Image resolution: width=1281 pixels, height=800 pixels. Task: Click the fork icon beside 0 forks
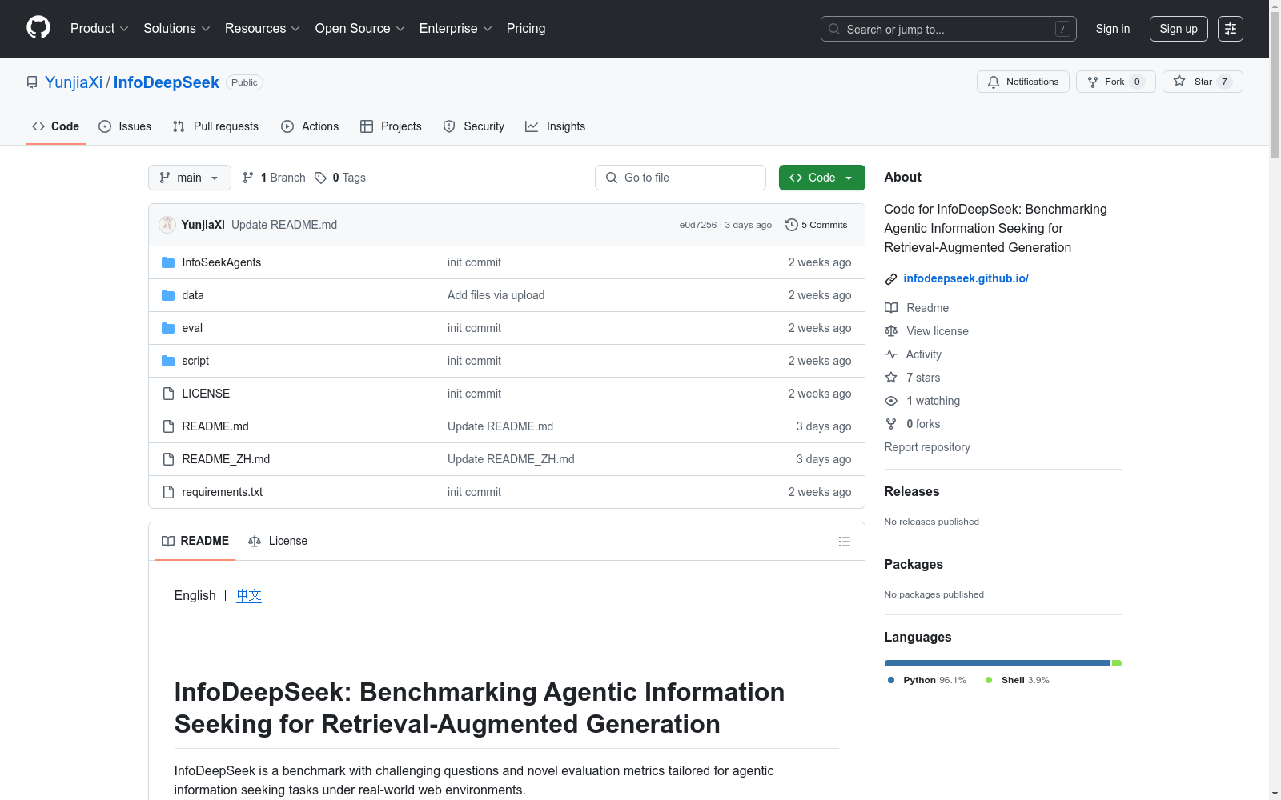click(891, 424)
